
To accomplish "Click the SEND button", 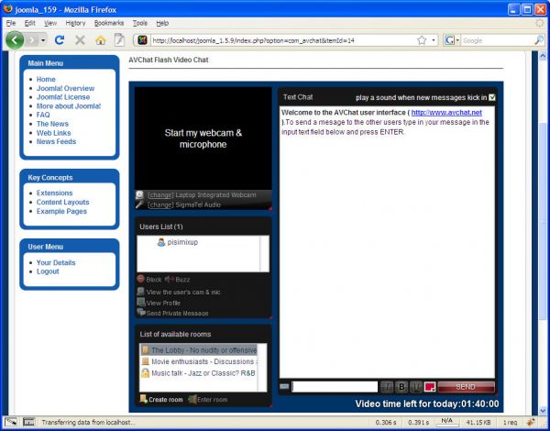I will tap(467, 387).
